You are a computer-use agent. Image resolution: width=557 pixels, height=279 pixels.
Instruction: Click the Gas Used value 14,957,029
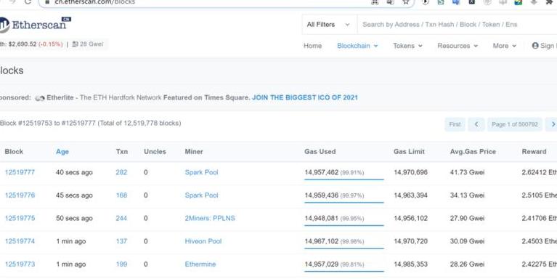[322, 264]
